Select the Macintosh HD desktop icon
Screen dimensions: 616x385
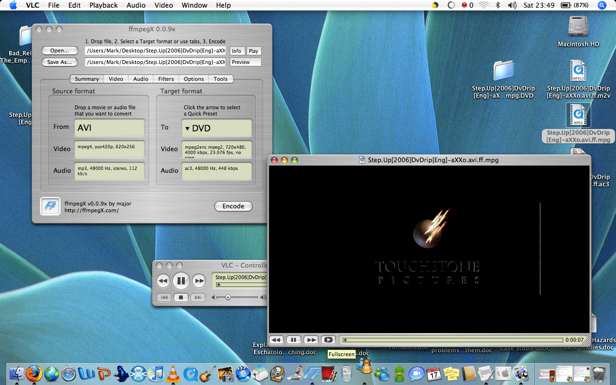[578, 26]
